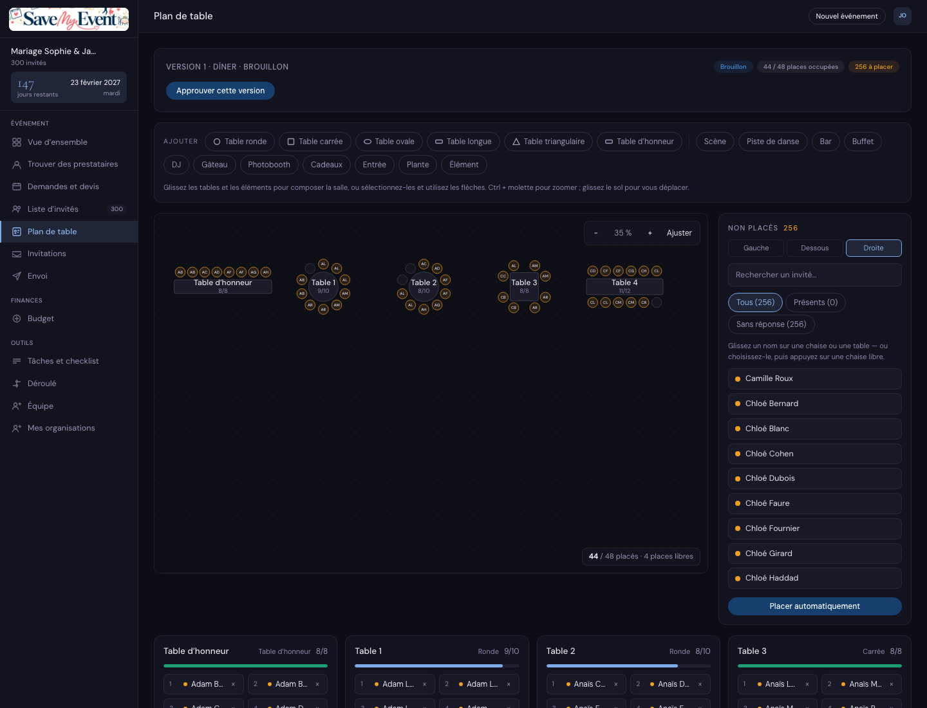Open the Invitations section

[x=69, y=254]
